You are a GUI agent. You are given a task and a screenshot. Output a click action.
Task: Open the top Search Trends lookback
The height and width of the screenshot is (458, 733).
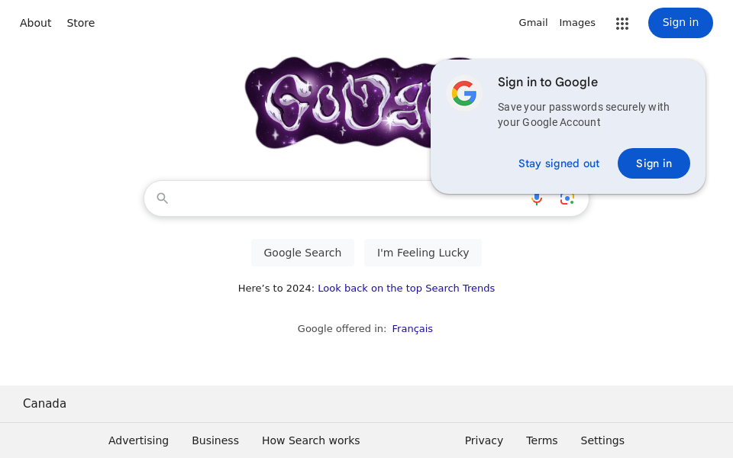(x=406, y=288)
